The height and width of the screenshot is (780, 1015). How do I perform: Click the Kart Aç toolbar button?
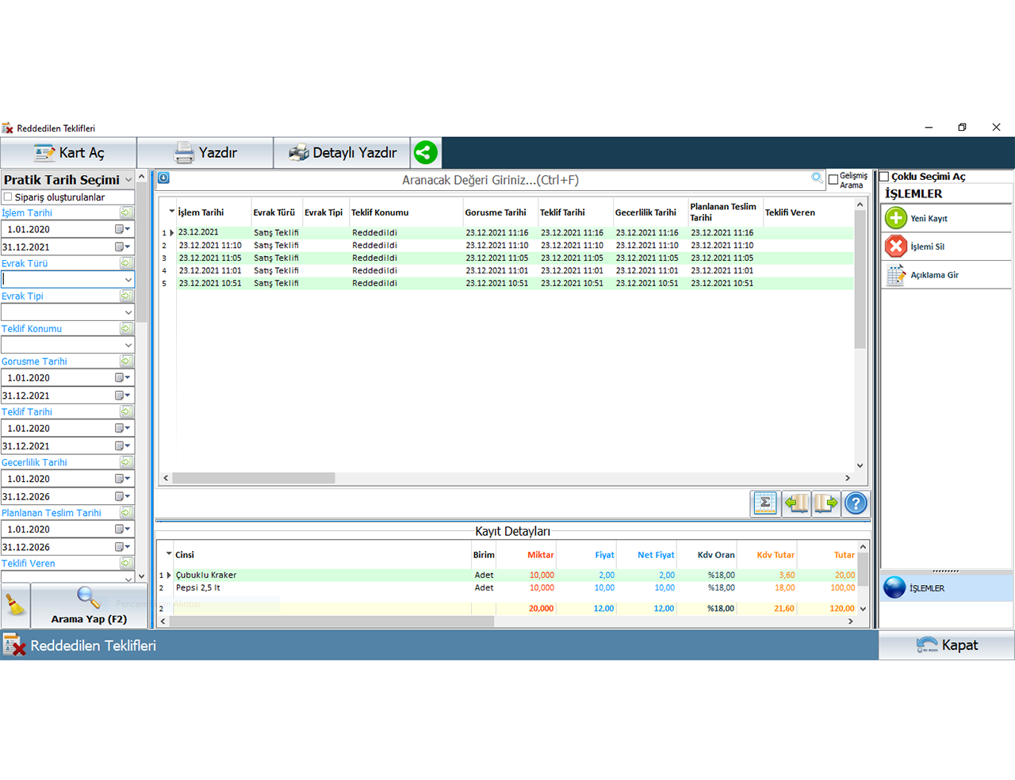click(69, 153)
